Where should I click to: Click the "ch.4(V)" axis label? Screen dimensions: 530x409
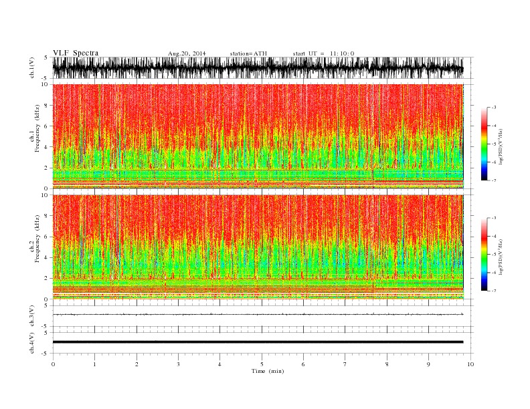32,343
